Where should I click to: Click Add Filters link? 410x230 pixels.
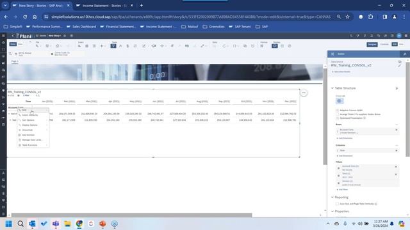pyautogui.click(x=342, y=190)
